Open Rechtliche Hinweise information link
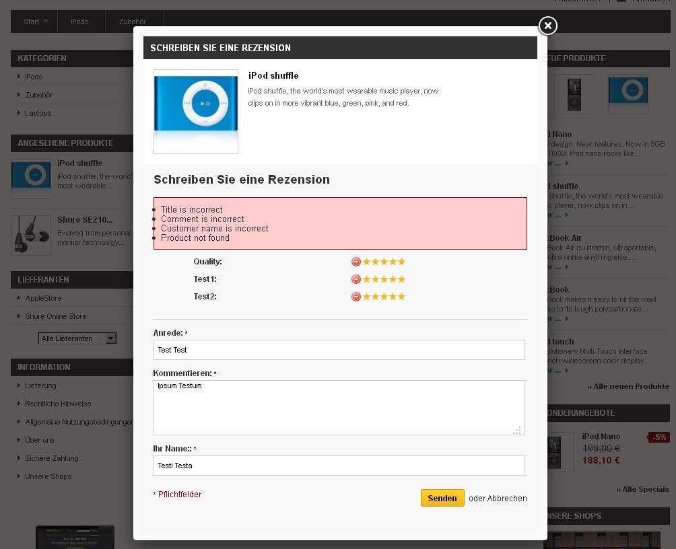The height and width of the screenshot is (549, 676). coord(58,404)
